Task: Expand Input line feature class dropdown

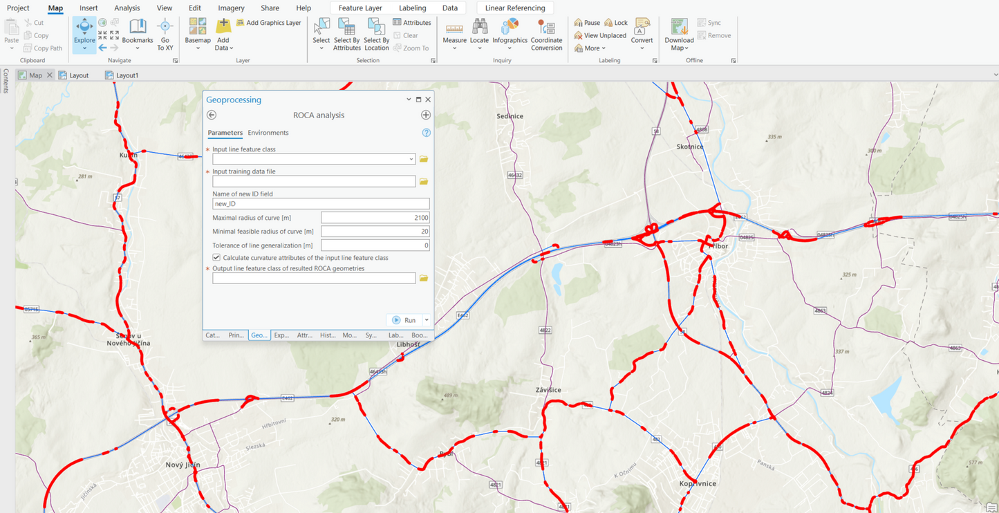Action: coord(411,159)
